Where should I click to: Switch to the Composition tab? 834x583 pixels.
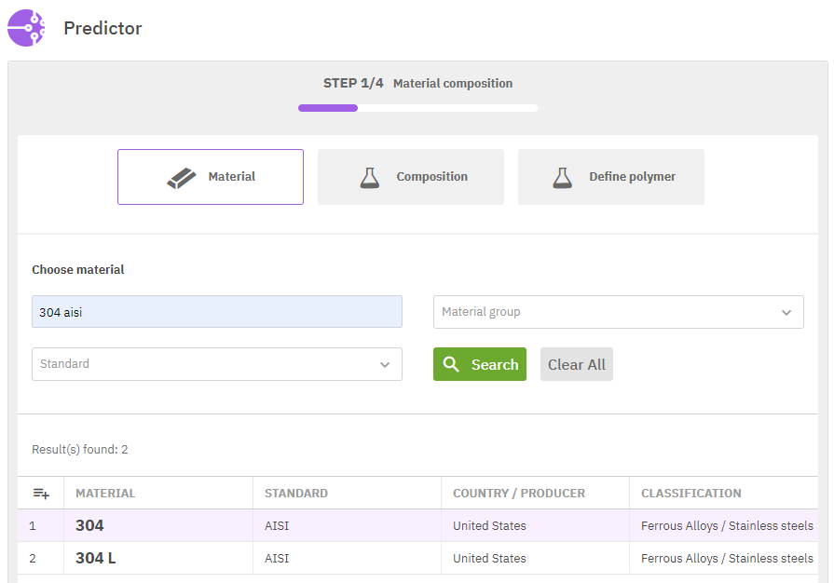pos(411,177)
